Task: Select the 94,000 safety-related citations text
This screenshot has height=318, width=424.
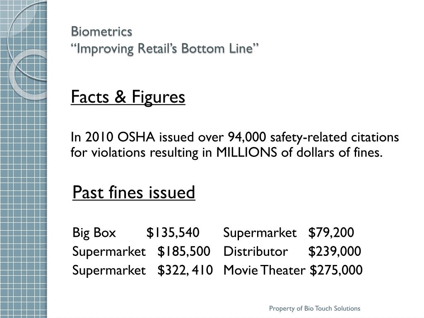Action: pos(313,137)
